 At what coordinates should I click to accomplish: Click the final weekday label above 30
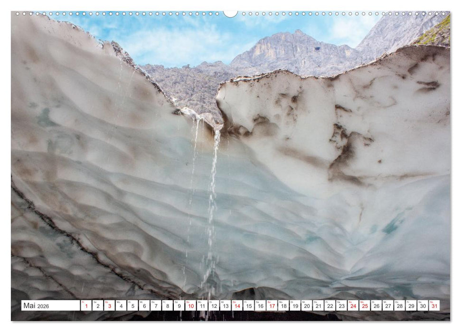(419, 303)
